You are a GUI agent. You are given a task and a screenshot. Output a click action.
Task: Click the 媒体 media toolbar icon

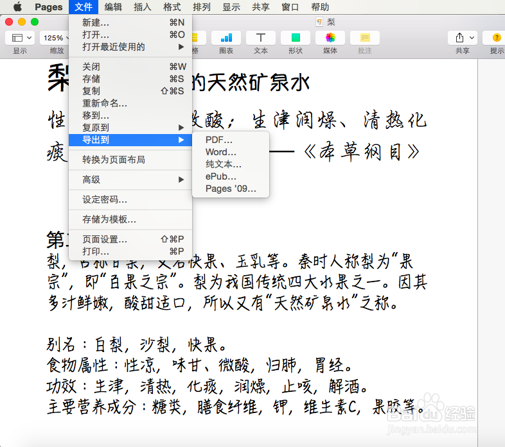[330, 38]
